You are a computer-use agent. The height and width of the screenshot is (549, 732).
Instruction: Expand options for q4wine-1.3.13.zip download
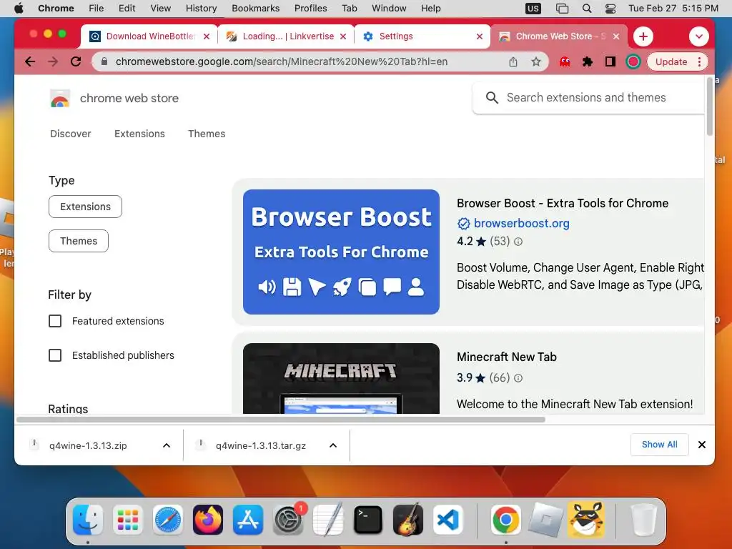(166, 445)
